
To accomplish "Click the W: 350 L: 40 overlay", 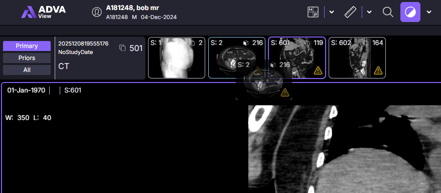I will pos(28,118).
